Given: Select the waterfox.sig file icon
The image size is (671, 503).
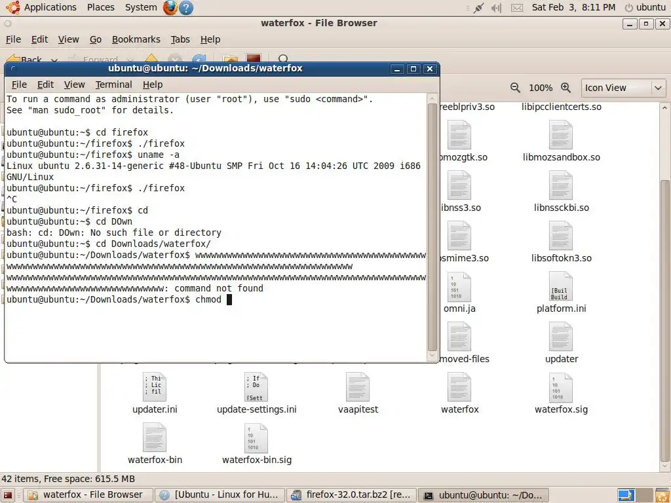Looking at the screenshot, I should click(561, 386).
